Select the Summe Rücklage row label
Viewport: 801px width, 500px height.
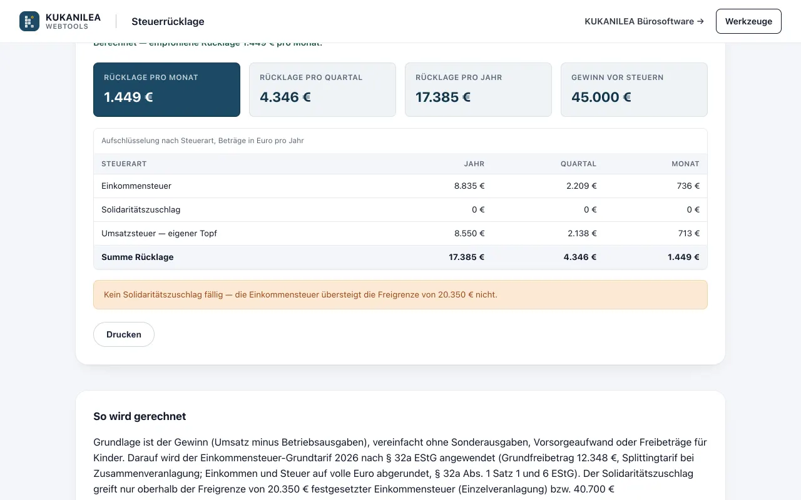pos(138,257)
